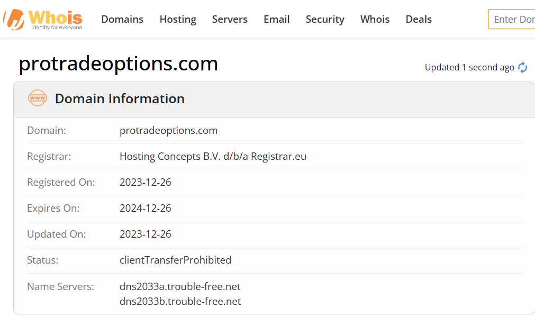Click the Domain Information heading
Screen dimensions: 535x316
point(120,98)
